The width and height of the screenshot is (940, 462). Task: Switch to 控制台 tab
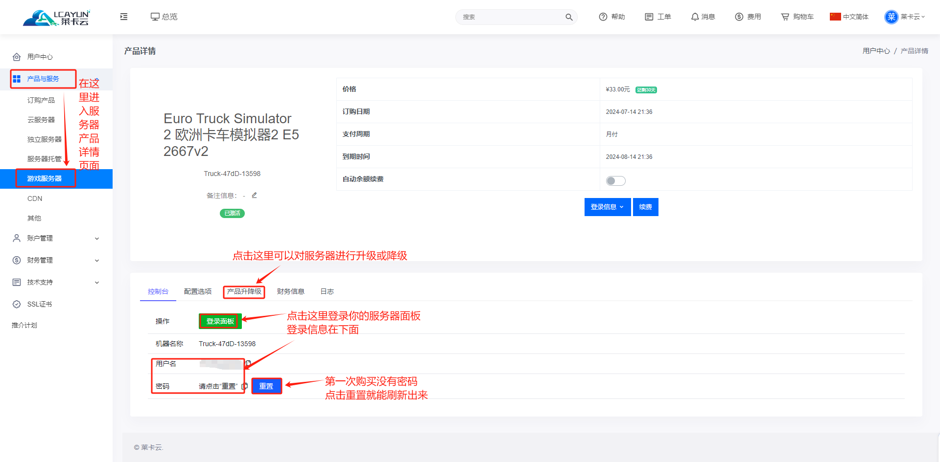click(x=158, y=291)
